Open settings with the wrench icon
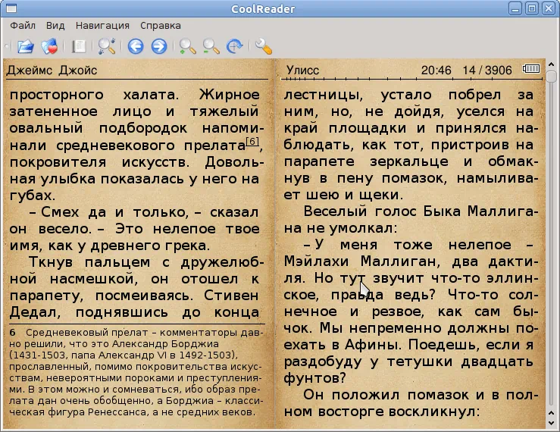This screenshot has width=560, height=432. click(263, 46)
